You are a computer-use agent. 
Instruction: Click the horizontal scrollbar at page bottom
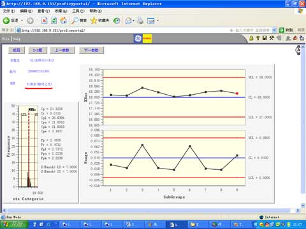tap(151, 211)
